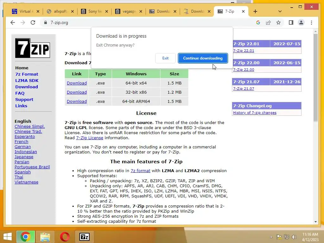
Task: Open Chrome three-dot menu
Action: (x=311, y=22)
